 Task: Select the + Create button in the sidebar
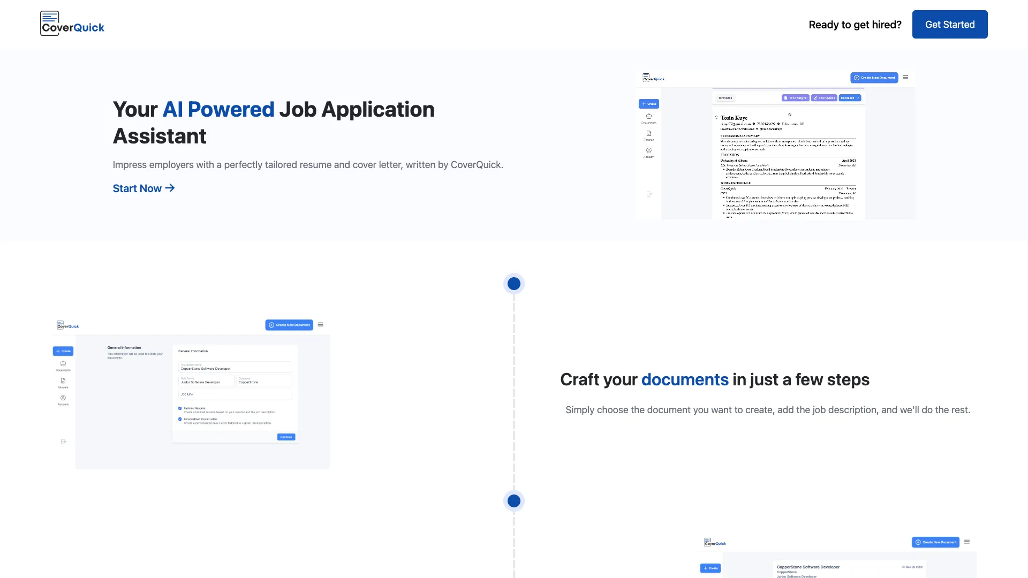coord(63,351)
